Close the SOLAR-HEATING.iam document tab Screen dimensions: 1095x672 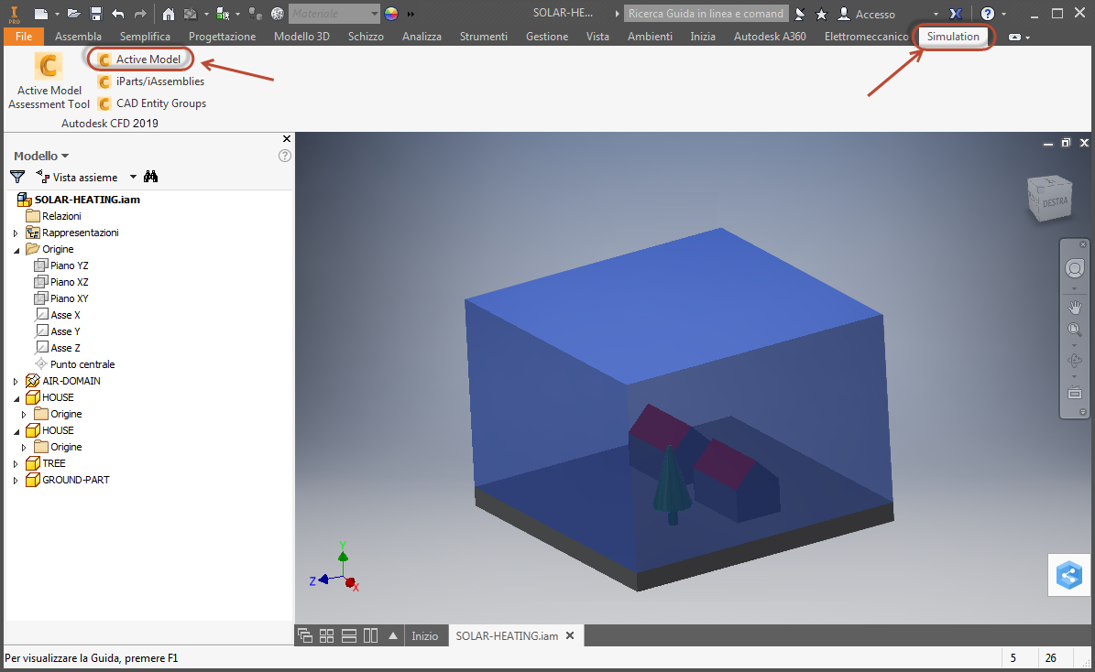(570, 635)
